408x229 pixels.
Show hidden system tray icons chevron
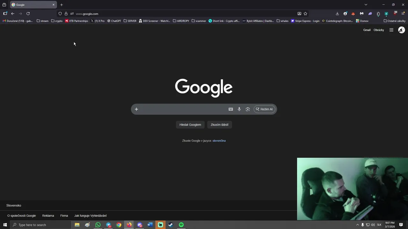pyautogui.click(x=357, y=225)
